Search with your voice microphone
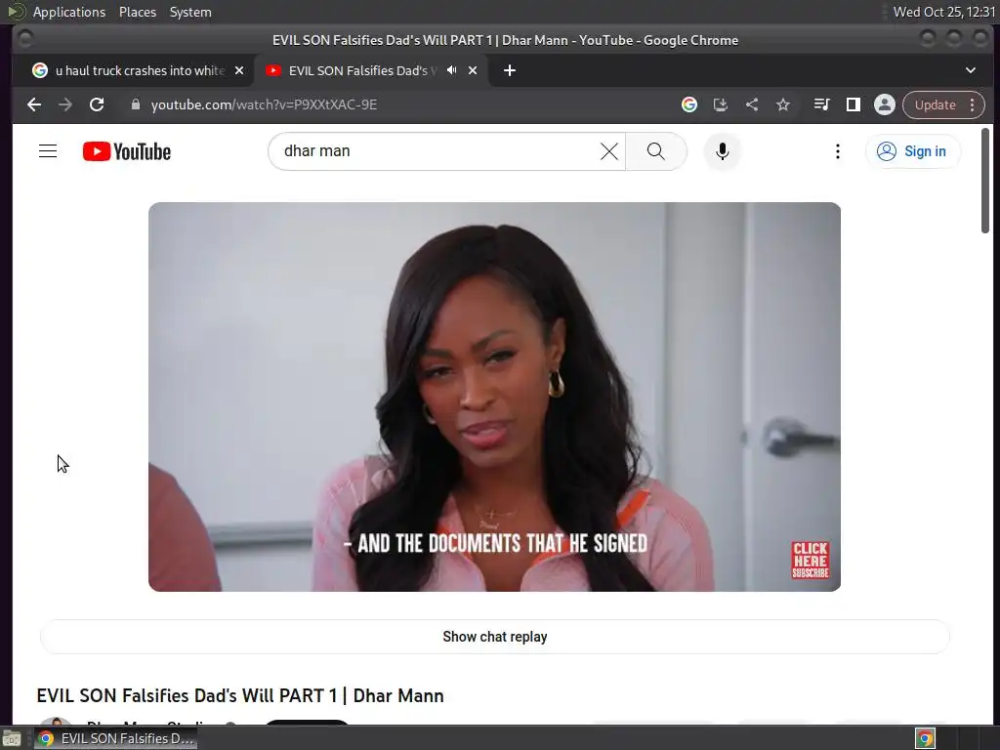 (722, 151)
